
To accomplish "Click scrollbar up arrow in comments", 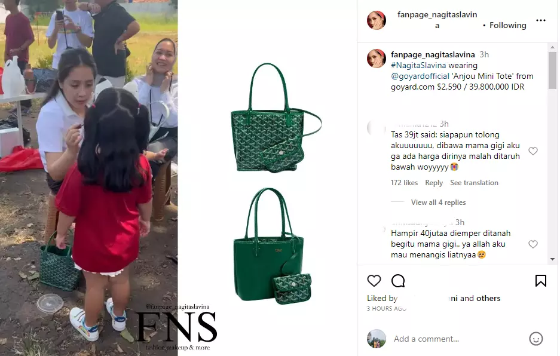I will [552, 47].
